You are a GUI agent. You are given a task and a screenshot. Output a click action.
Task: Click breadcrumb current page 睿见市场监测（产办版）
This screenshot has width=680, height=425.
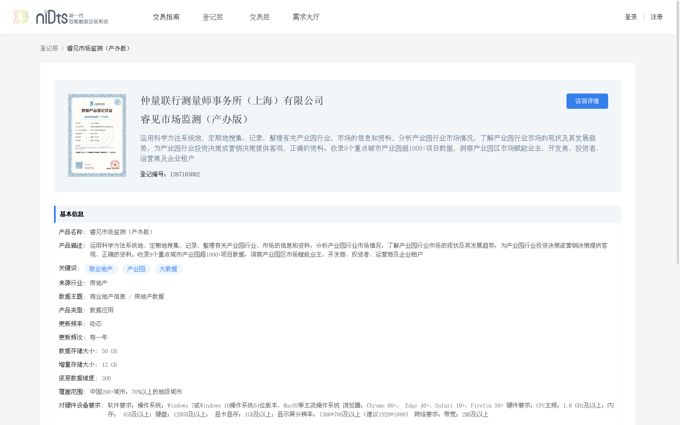click(x=99, y=48)
